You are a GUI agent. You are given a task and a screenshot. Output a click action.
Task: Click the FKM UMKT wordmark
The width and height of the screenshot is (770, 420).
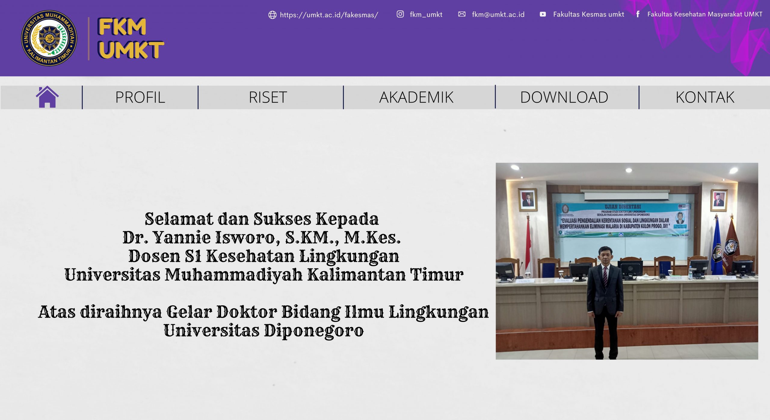click(131, 38)
